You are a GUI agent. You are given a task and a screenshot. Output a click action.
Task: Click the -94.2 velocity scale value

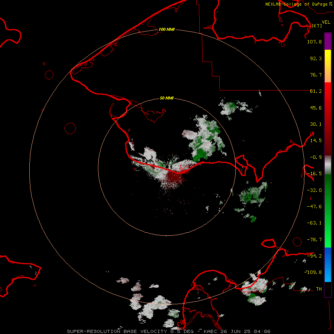click(314, 256)
